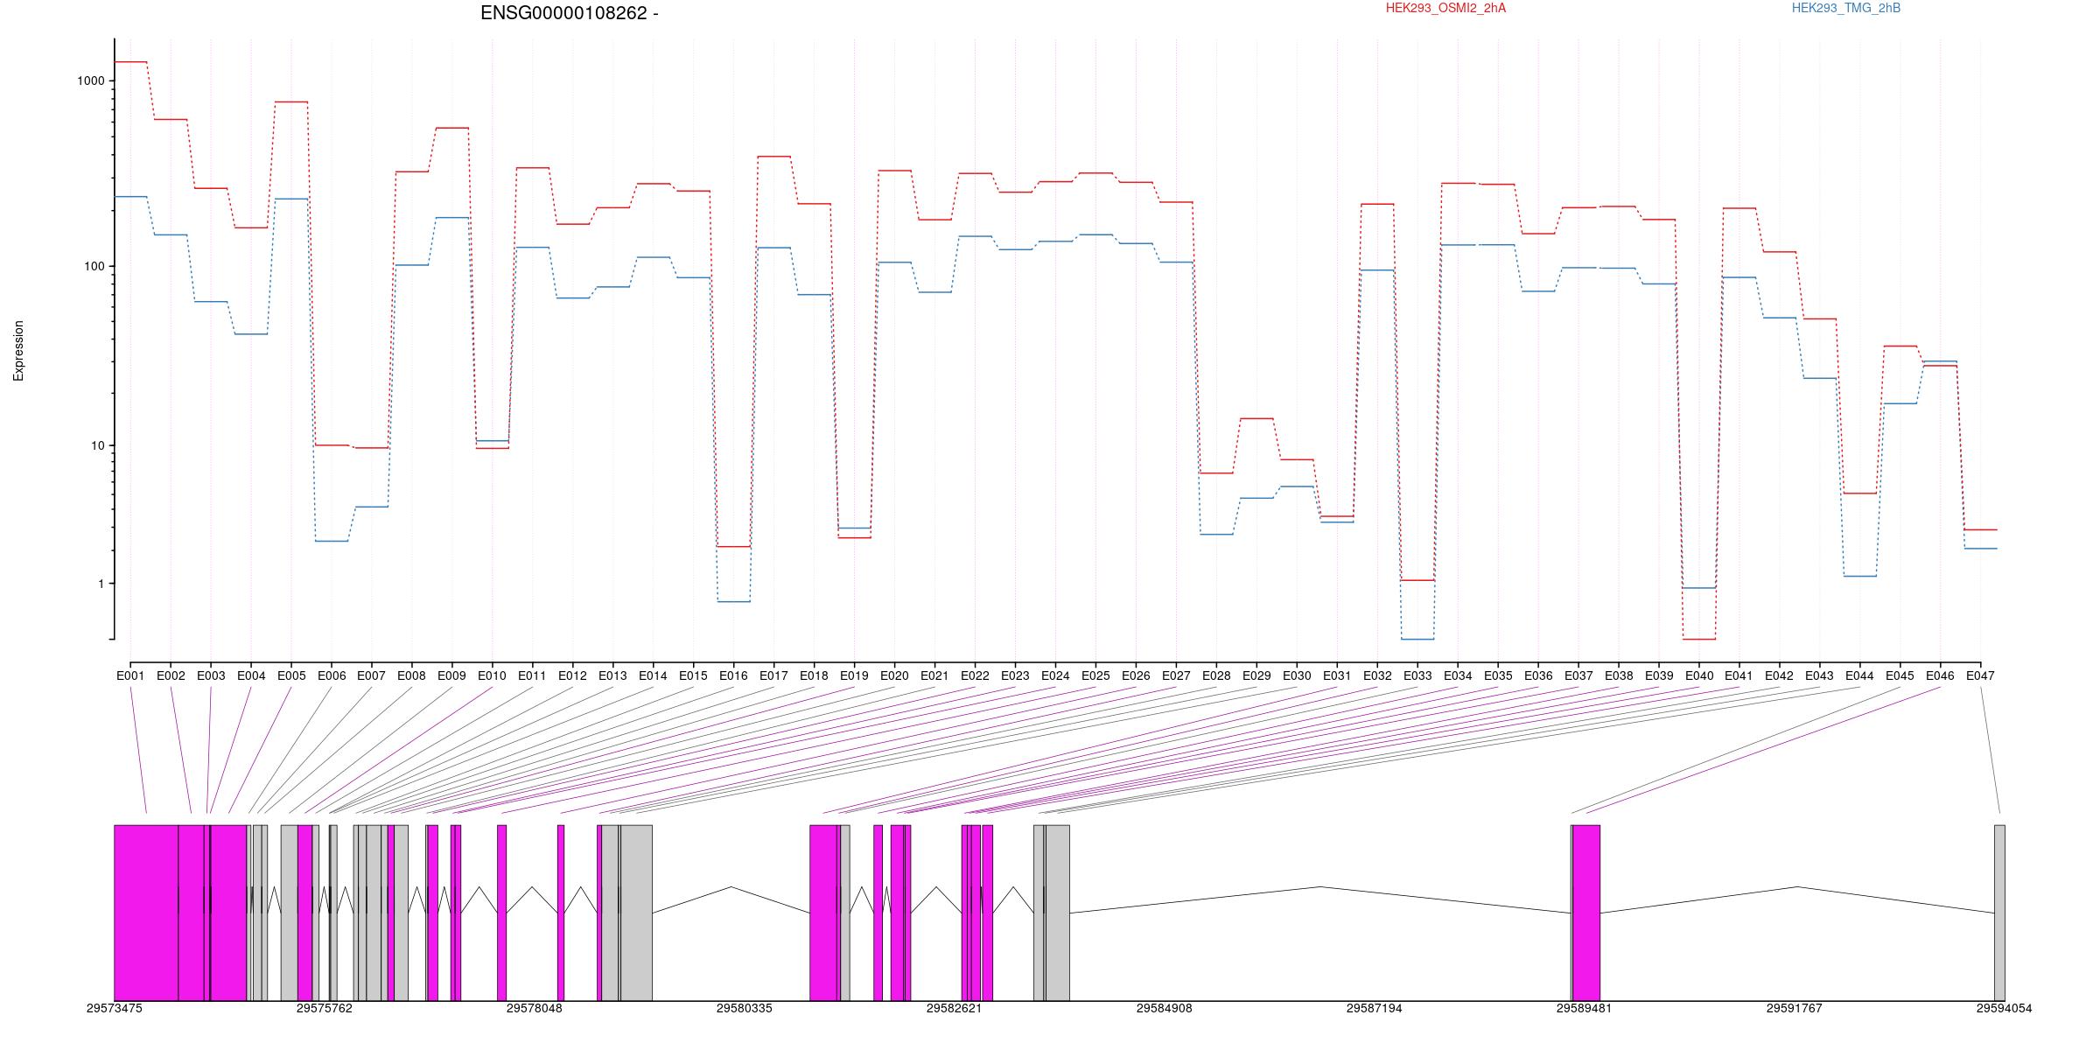Click exon label E016
The width and height of the screenshot is (2100, 1050).
(734, 675)
